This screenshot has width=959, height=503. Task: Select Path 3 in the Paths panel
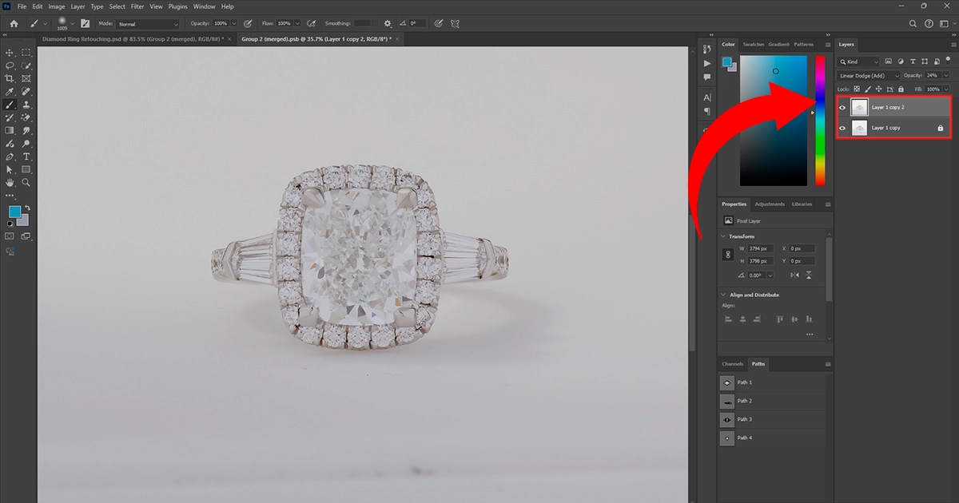pos(743,419)
